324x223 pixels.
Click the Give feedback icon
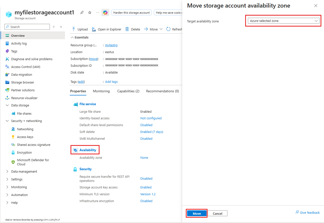(x=297, y=212)
